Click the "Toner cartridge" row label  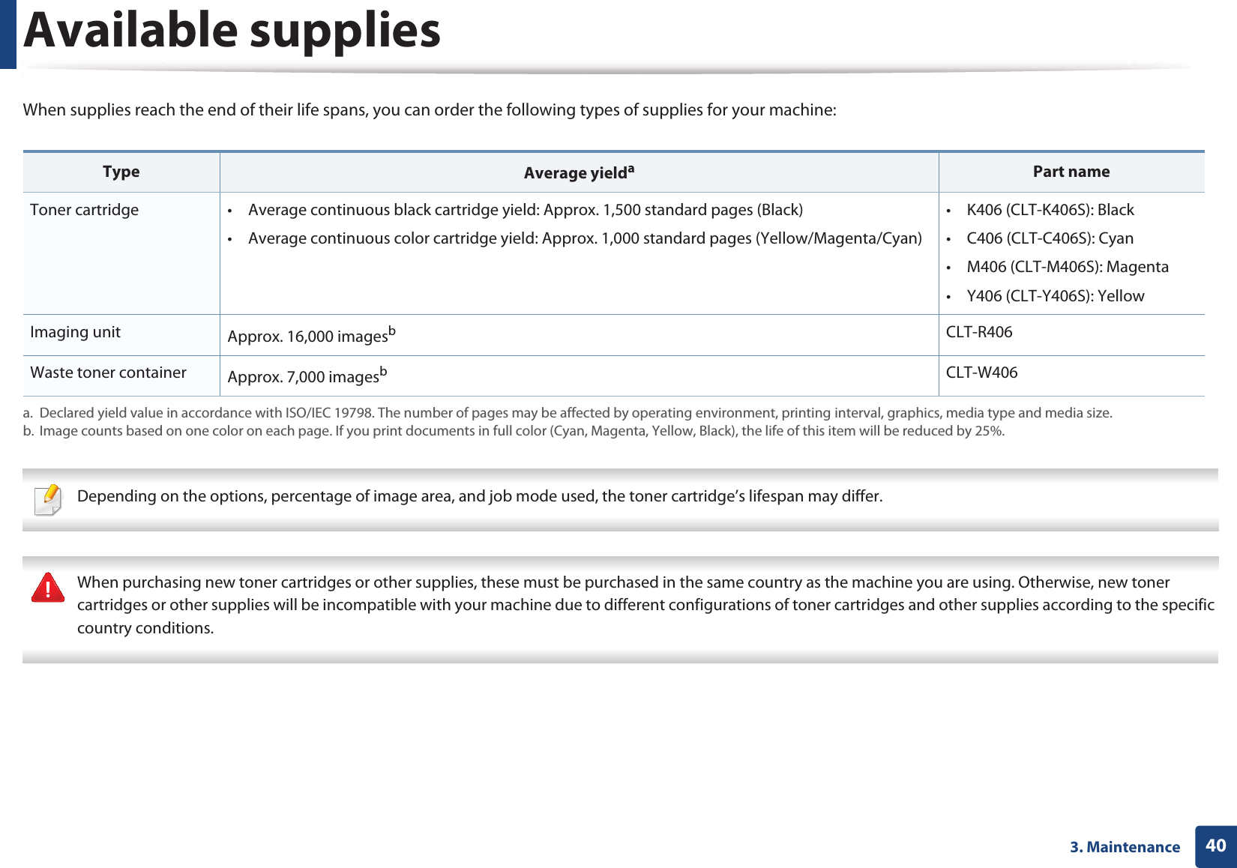85,210
